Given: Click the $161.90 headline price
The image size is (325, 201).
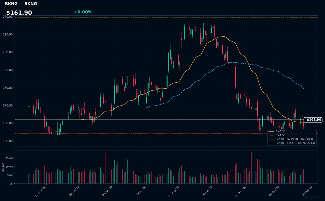Looking at the screenshot, I should [19, 13].
